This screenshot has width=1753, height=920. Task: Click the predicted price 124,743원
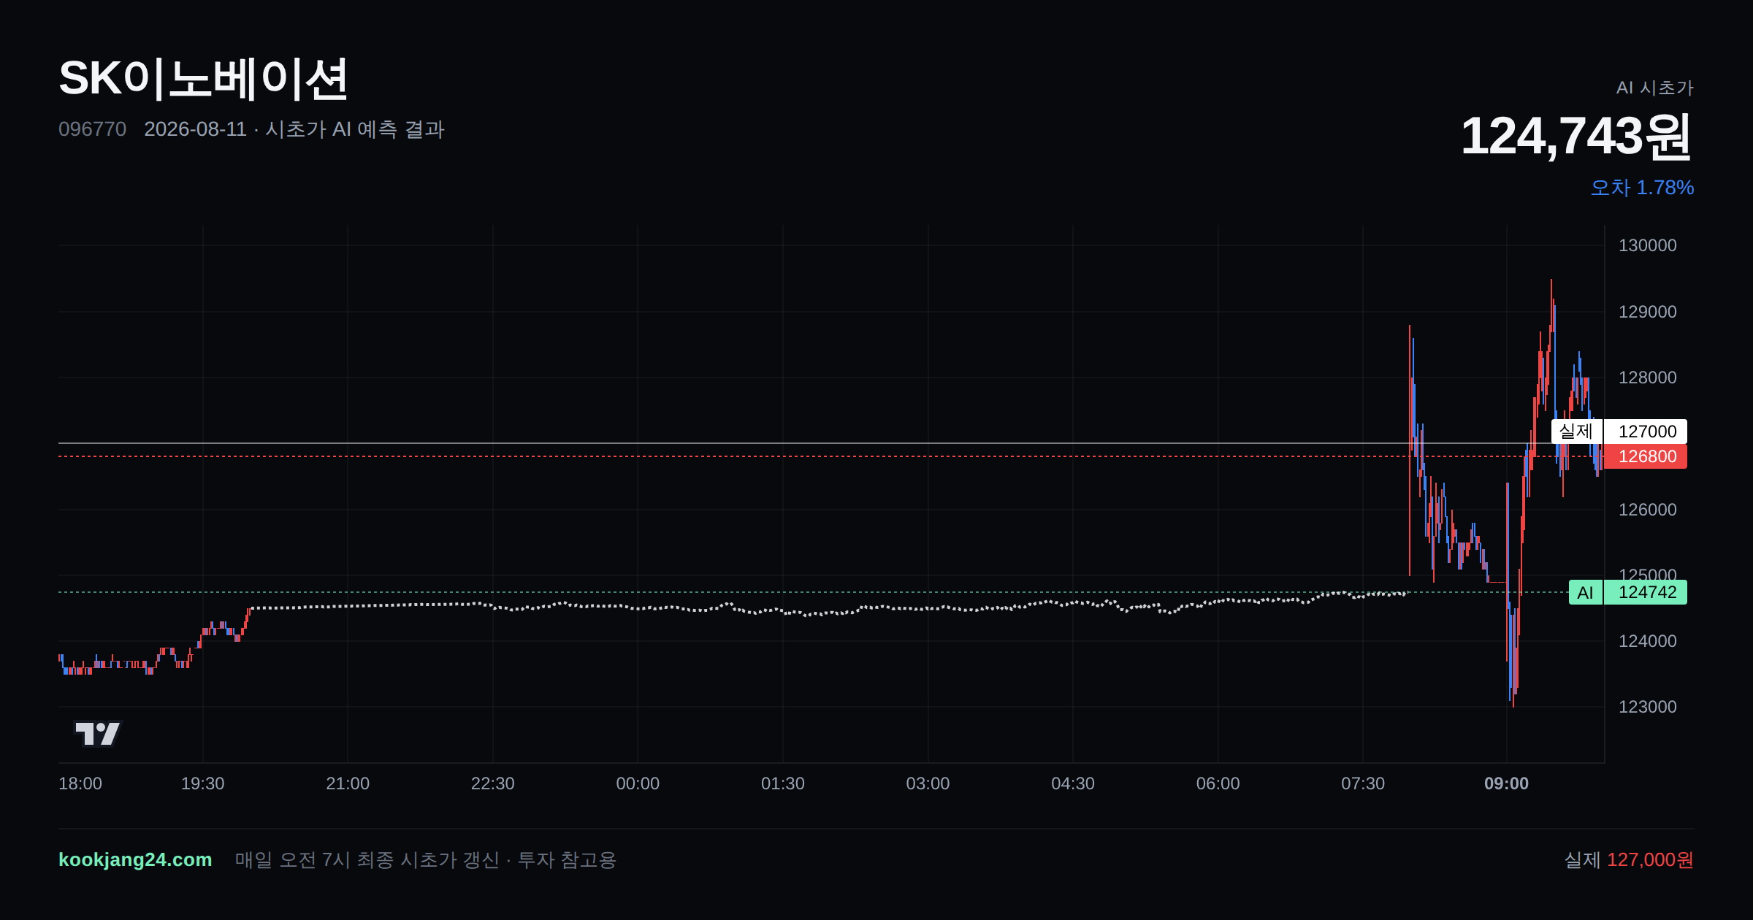coord(1576,136)
